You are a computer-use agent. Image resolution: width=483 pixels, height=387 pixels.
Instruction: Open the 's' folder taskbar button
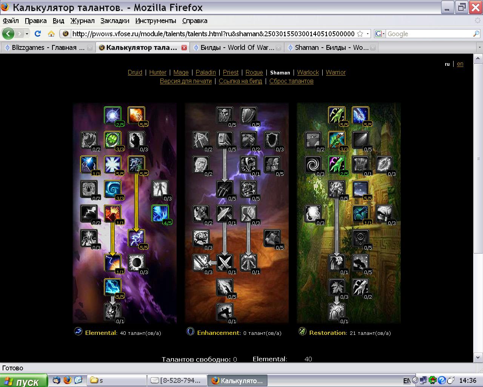pos(117,381)
